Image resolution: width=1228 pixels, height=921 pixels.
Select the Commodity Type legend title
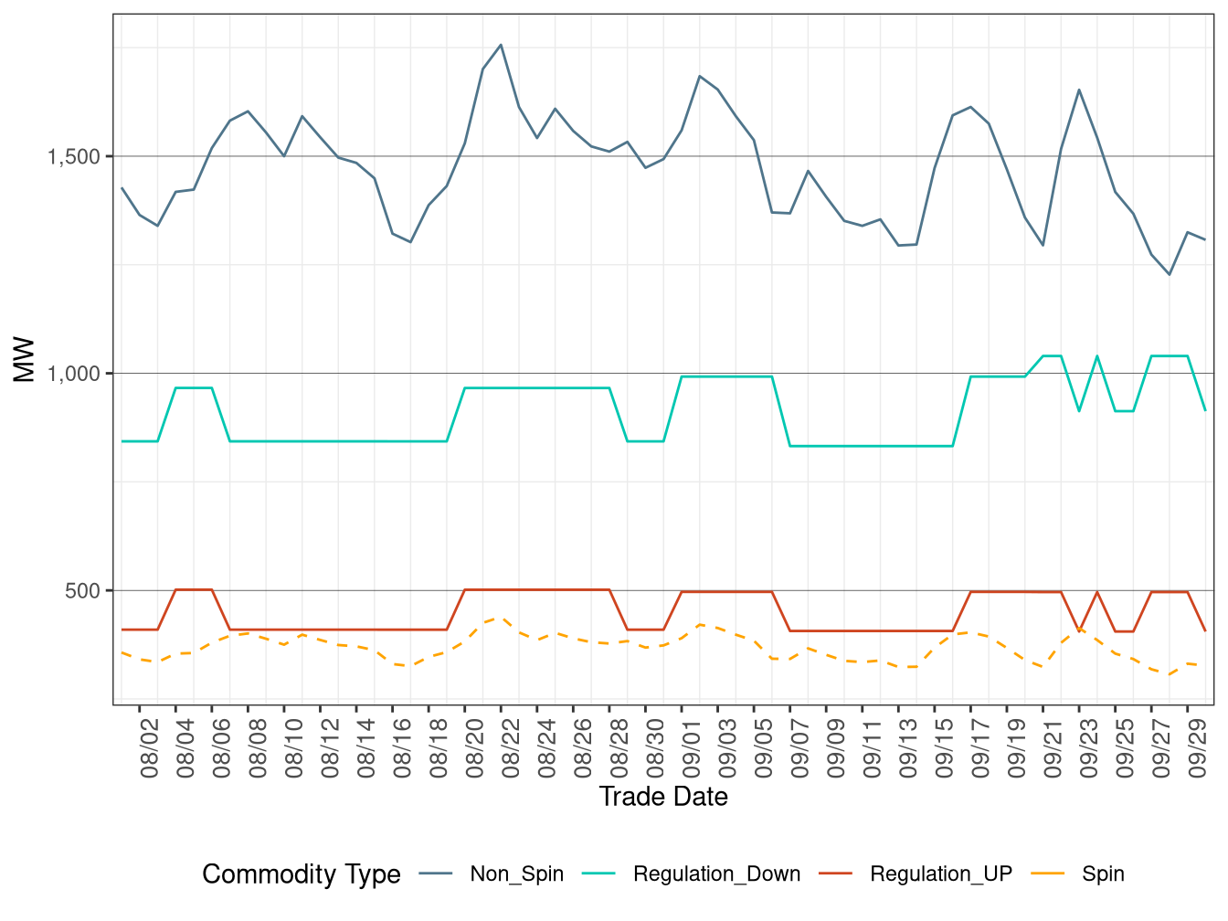tap(302, 873)
